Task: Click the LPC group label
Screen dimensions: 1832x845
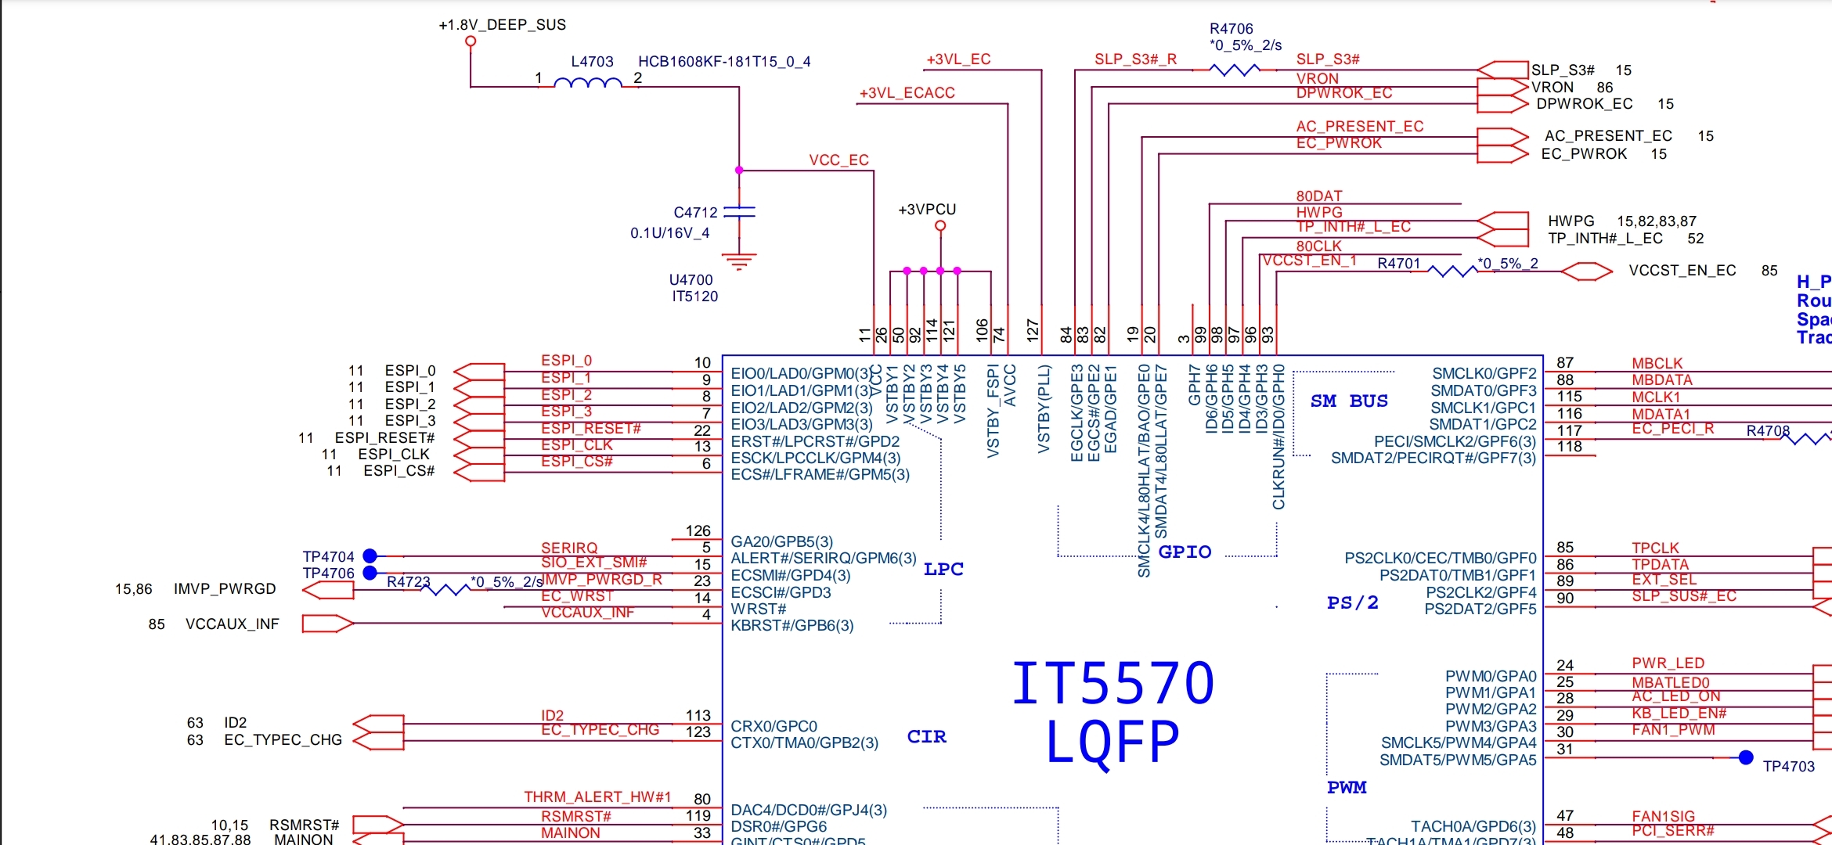Action: [x=943, y=569]
